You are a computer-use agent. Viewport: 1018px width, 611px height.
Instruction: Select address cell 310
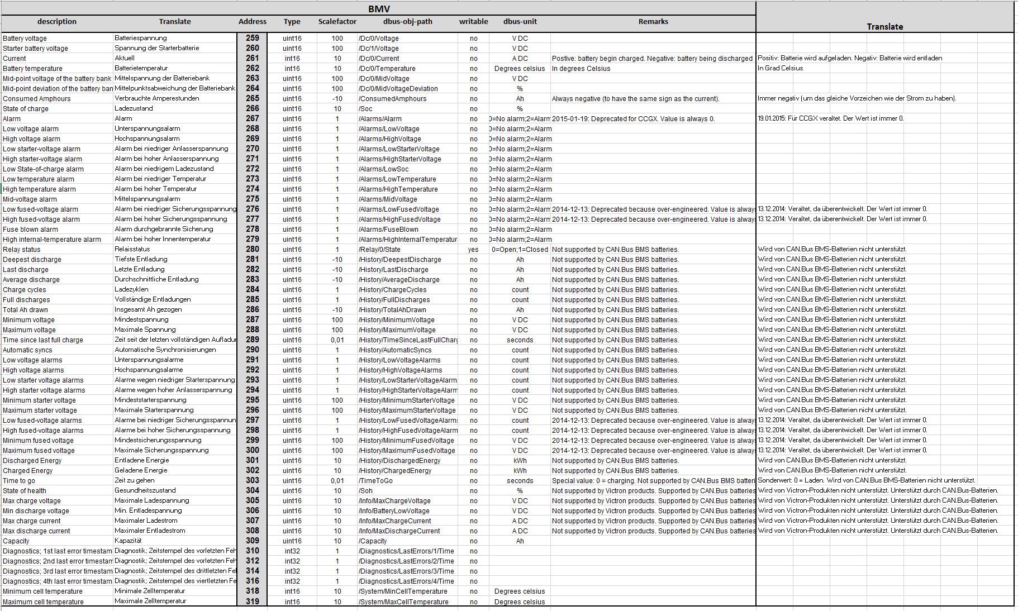click(253, 551)
